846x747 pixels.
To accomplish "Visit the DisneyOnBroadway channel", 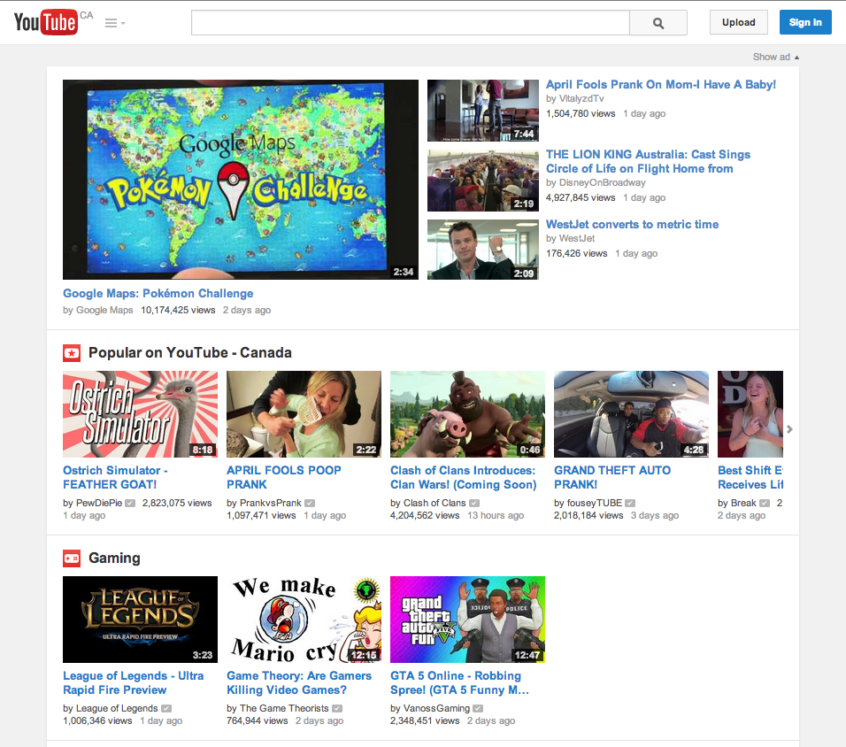I will pos(602,182).
